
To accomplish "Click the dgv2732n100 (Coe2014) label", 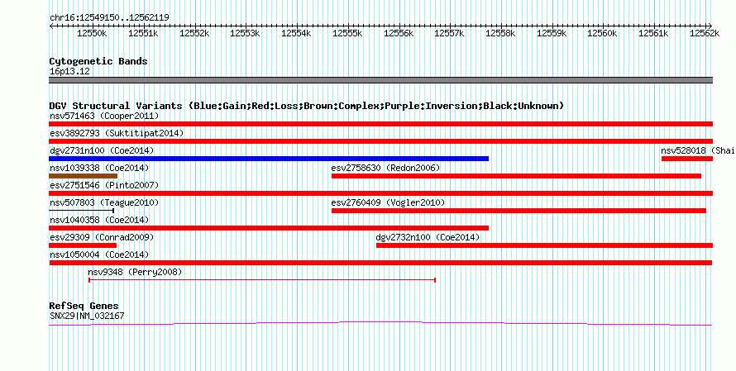I will point(428,237).
